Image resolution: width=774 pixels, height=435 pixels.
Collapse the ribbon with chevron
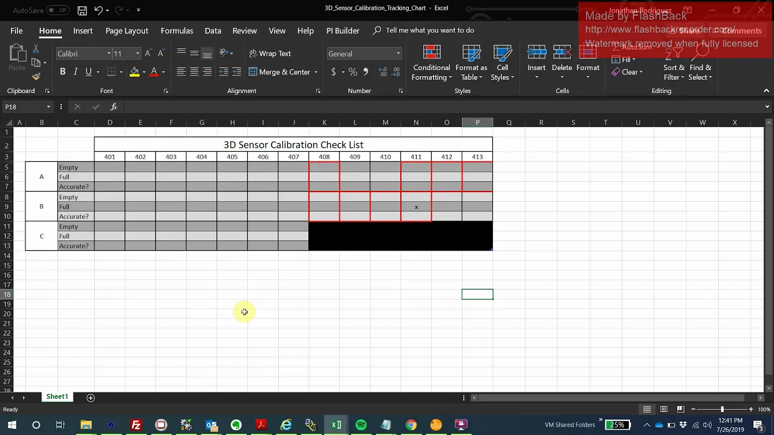pos(767,91)
